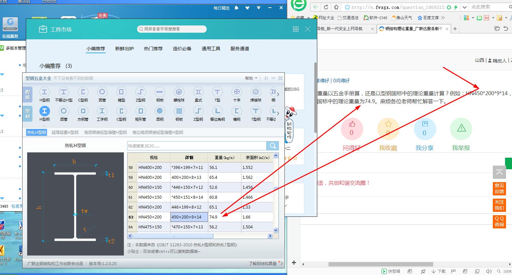The height and width of the screenshot is (275, 512).
Task: Select welded H型钢 icon in 焊接 row
Action: 44,92
